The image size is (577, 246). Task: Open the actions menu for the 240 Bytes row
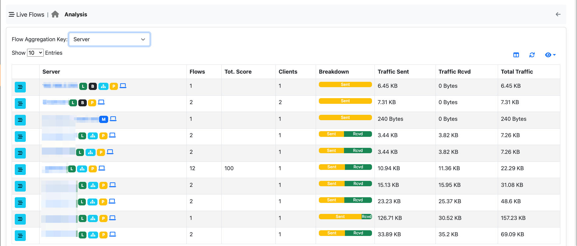click(x=20, y=120)
